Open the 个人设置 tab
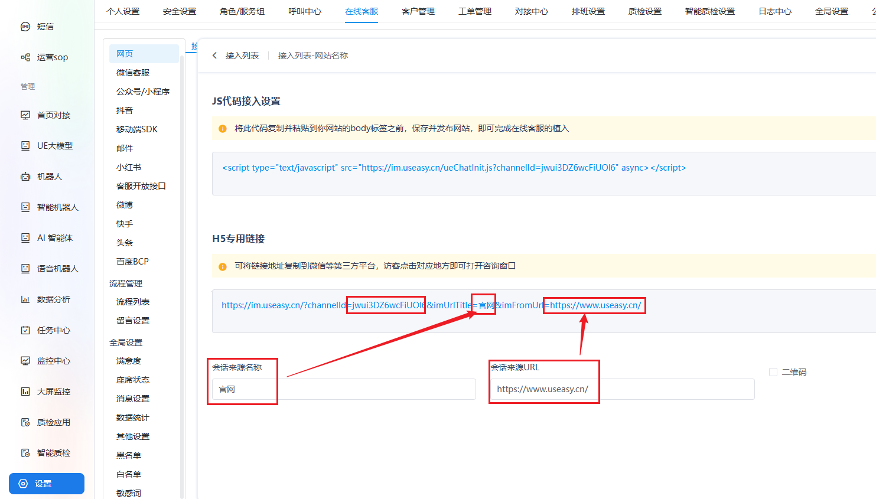876x499 pixels. click(123, 11)
